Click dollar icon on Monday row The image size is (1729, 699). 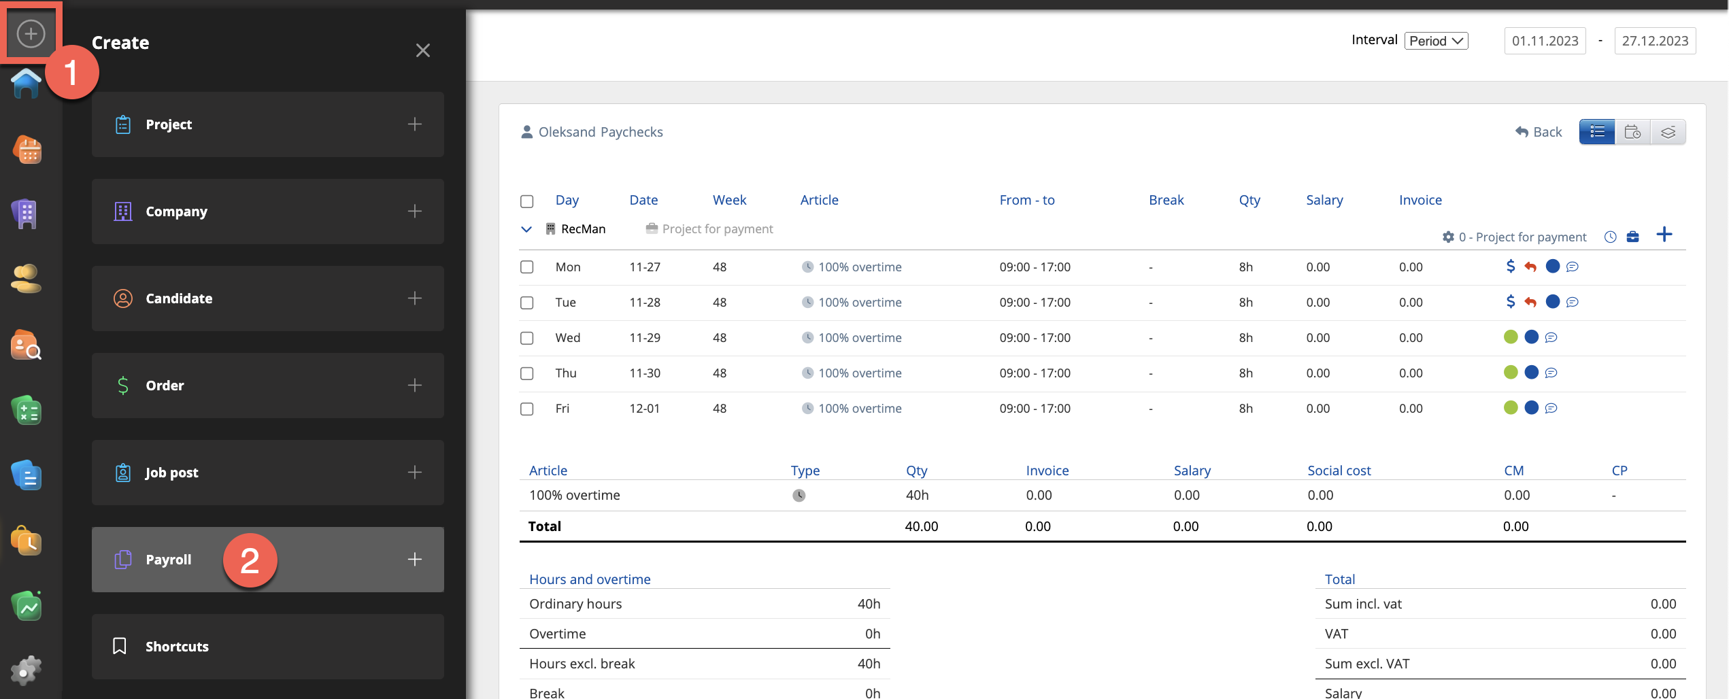[x=1510, y=267]
